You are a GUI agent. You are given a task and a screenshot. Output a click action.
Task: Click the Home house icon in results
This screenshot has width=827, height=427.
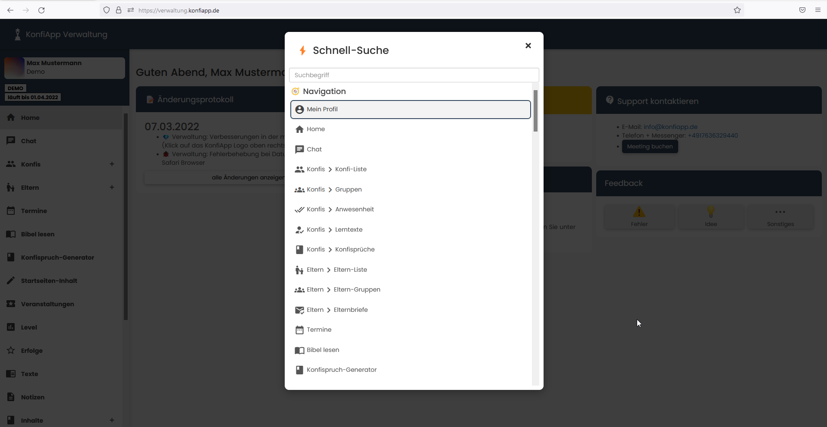[299, 129]
